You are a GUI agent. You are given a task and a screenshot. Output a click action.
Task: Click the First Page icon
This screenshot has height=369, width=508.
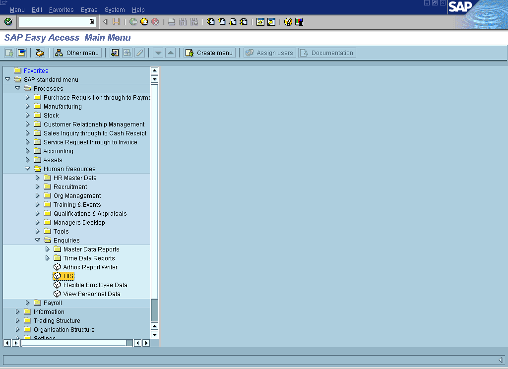(x=210, y=22)
